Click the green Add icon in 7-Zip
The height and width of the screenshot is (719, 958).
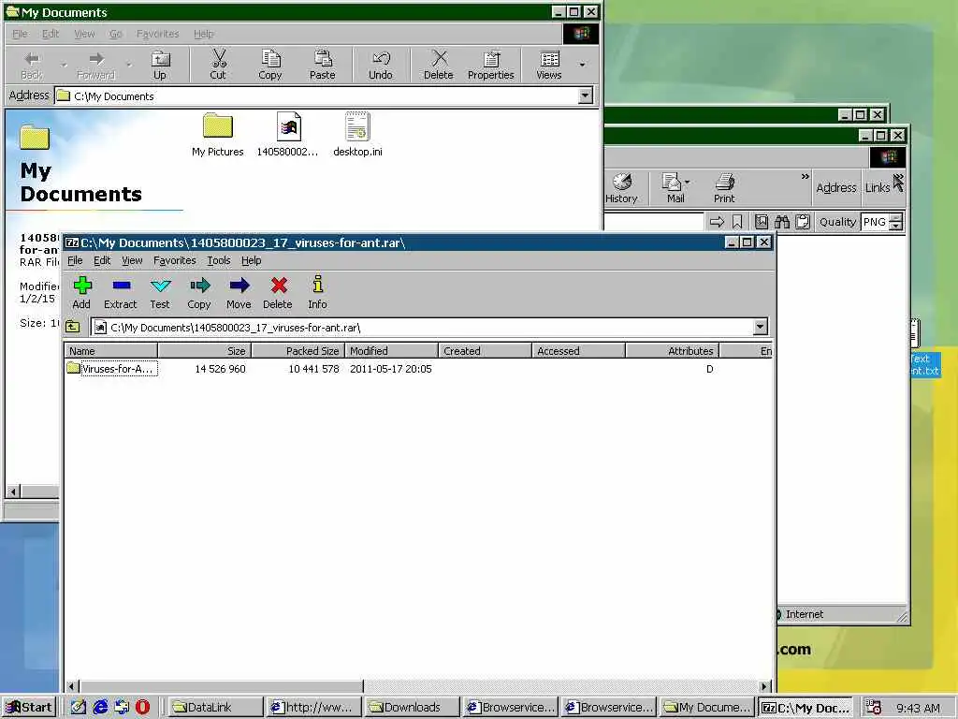tap(82, 286)
